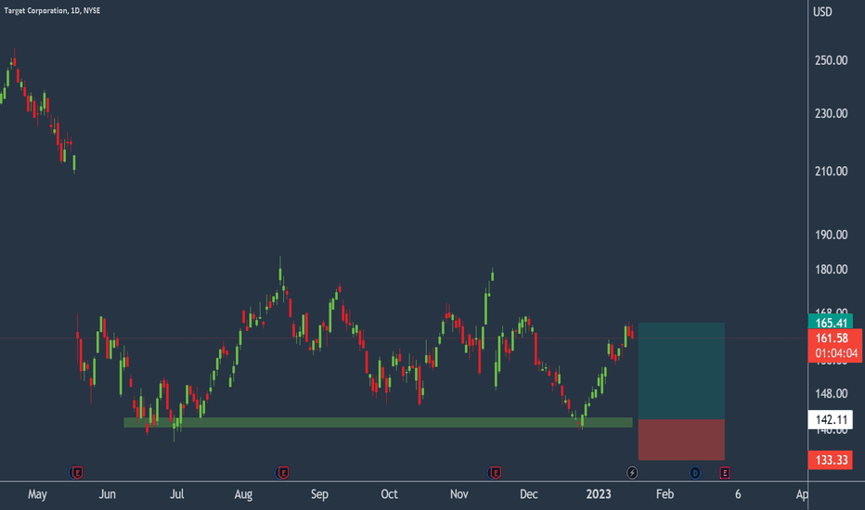Click the 210.00 price axis label
This screenshot has width=865, height=510.
coord(831,172)
